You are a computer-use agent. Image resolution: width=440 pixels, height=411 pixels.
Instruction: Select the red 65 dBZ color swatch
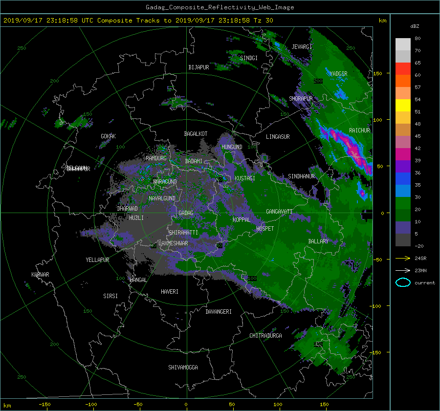[403, 69]
